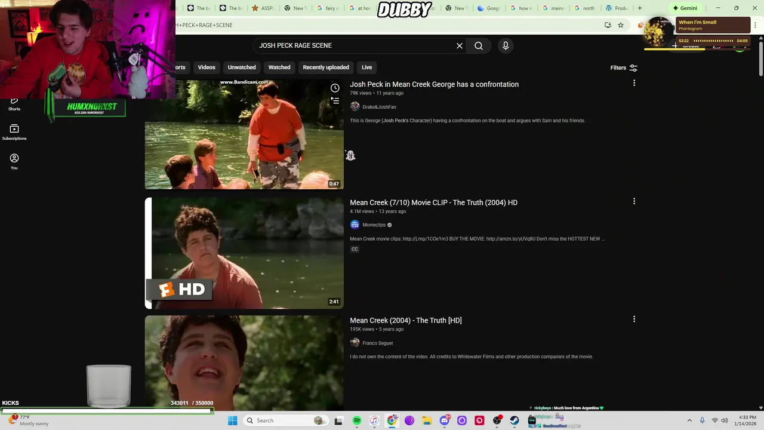Image resolution: width=764 pixels, height=430 pixels.
Task: Open a new browser tab with plus
Action: pyautogui.click(x=640, y=8)
